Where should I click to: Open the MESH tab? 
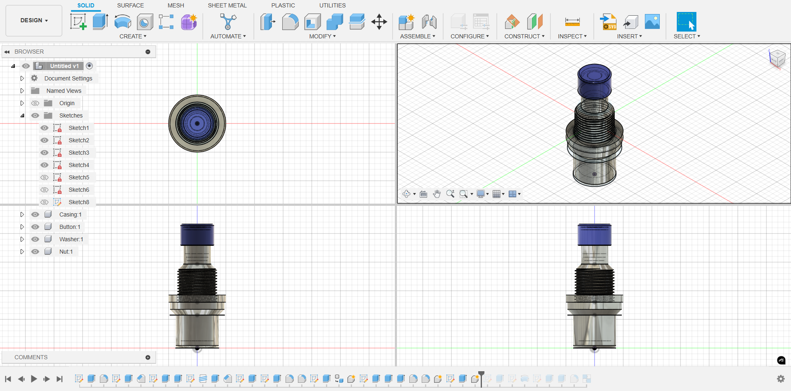[176, 5]
